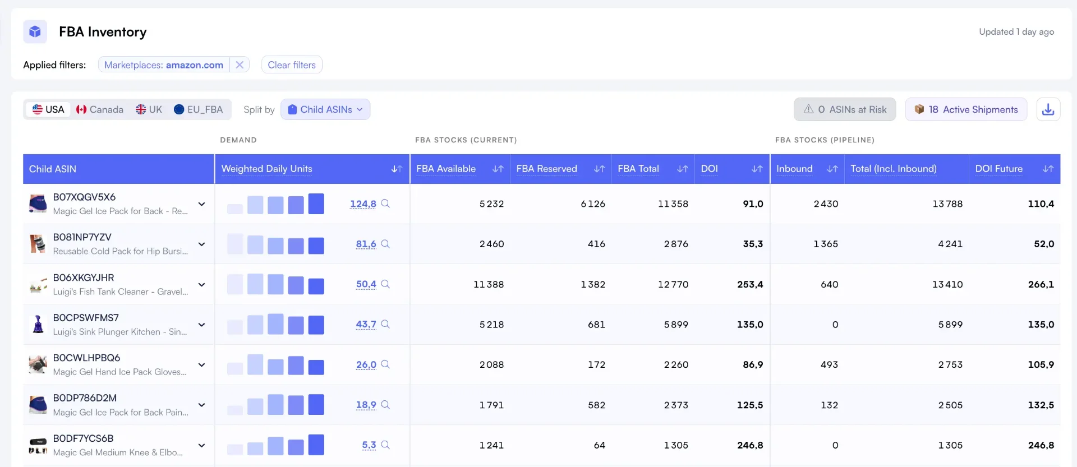Switch to the Canada marketplace
1077x467 pixels.
click(x=100, y=109)
